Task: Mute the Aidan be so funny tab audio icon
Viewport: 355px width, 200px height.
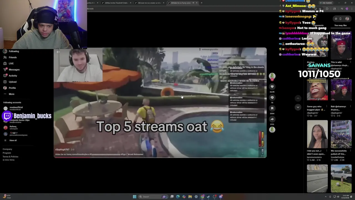Action: [x=193, y=3]
